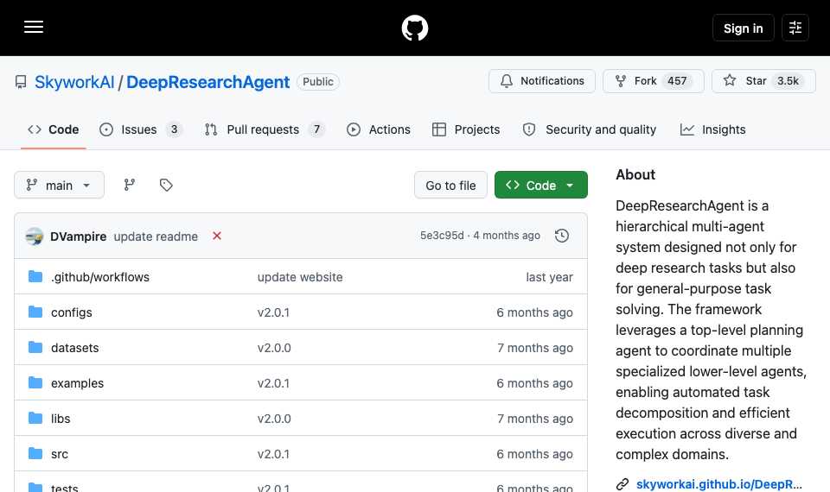Open the appearance settings sliders icon

click(795, 28)
